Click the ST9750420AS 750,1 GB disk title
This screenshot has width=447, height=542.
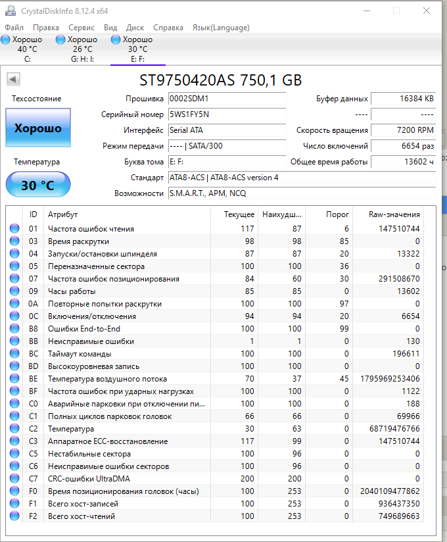coord(221,80)
